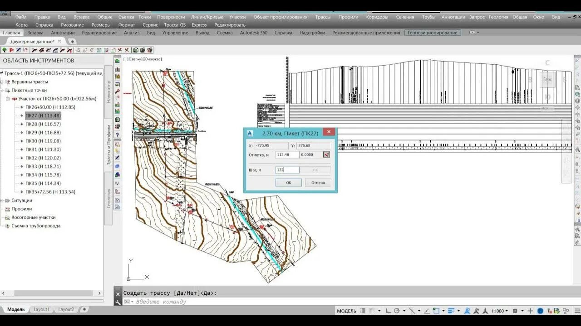Image resolution: width=581 pixels, height=326 pixels.
Task: Click the Косогорные участки node icon
Action: pos(7,217)
